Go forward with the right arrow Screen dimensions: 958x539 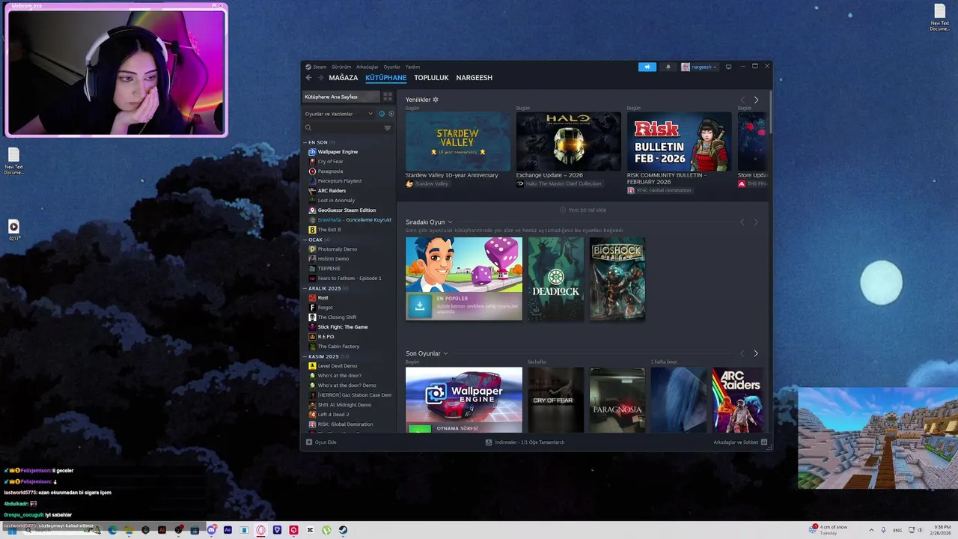pyautogui.click(x=321, y=78)
